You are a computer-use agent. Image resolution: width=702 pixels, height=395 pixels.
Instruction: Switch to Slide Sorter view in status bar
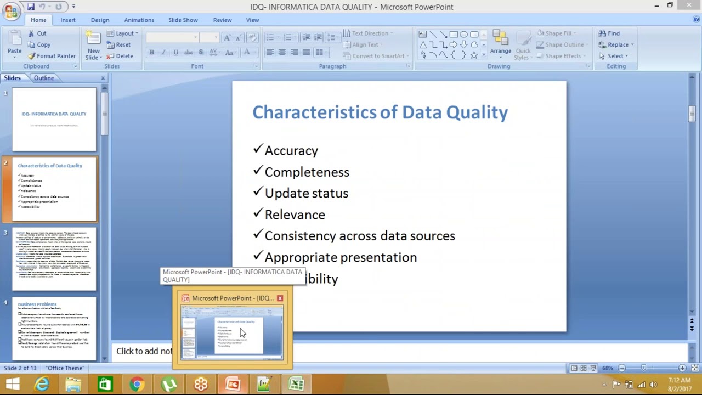584,368
